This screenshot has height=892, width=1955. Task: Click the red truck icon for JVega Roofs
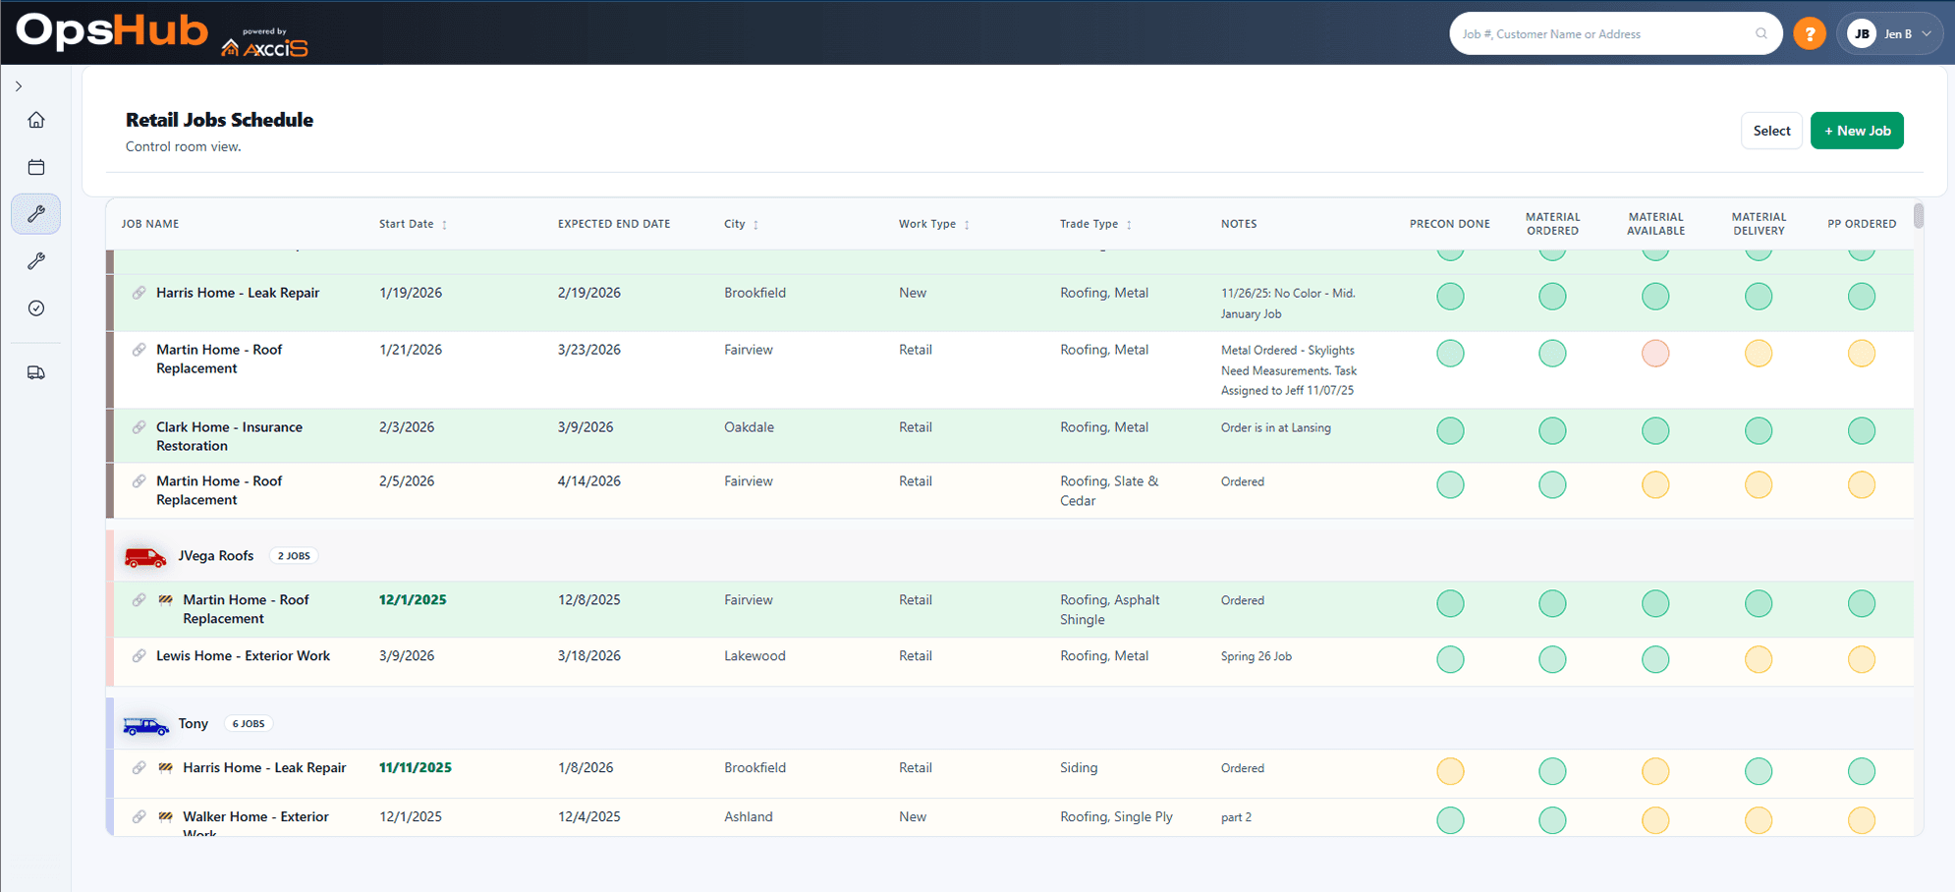(144, 556)
